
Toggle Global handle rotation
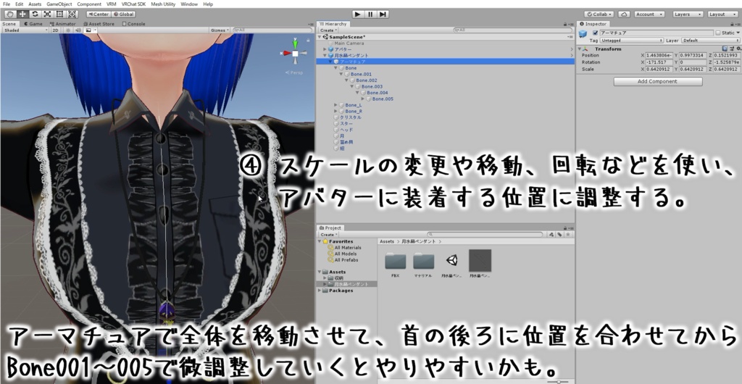[x=123, y=14]
